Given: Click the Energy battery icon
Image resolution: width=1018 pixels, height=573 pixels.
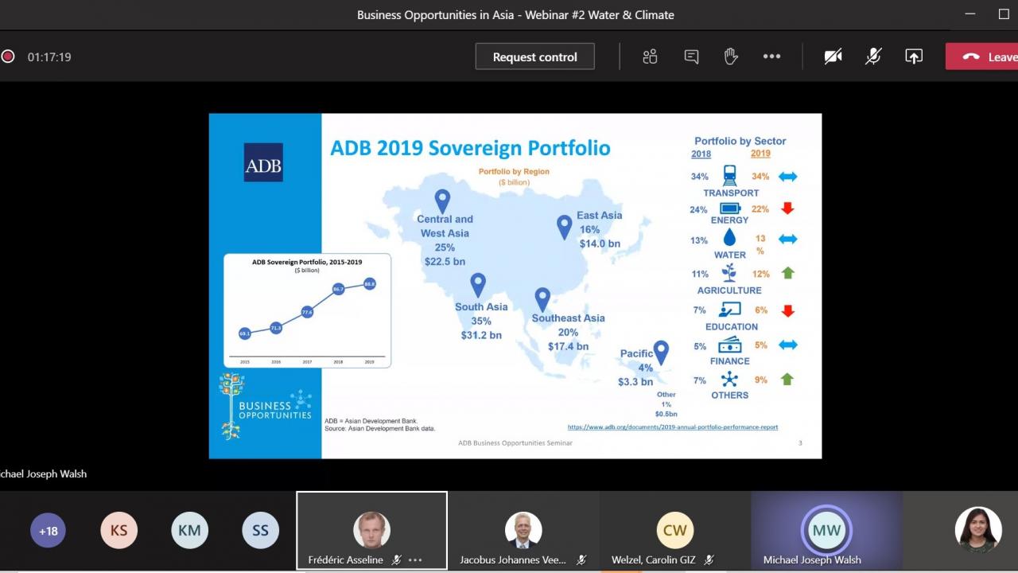Looking at the screenshot, I should [x=729, y=209].
